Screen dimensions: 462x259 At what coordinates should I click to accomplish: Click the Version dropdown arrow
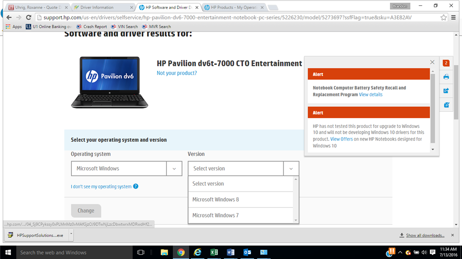pos(291,168)
